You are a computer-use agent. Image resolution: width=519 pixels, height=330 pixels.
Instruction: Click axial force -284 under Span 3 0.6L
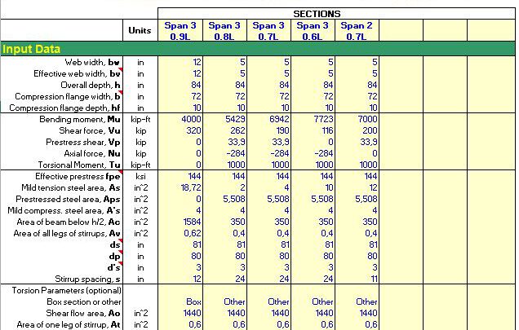point(324,154)
